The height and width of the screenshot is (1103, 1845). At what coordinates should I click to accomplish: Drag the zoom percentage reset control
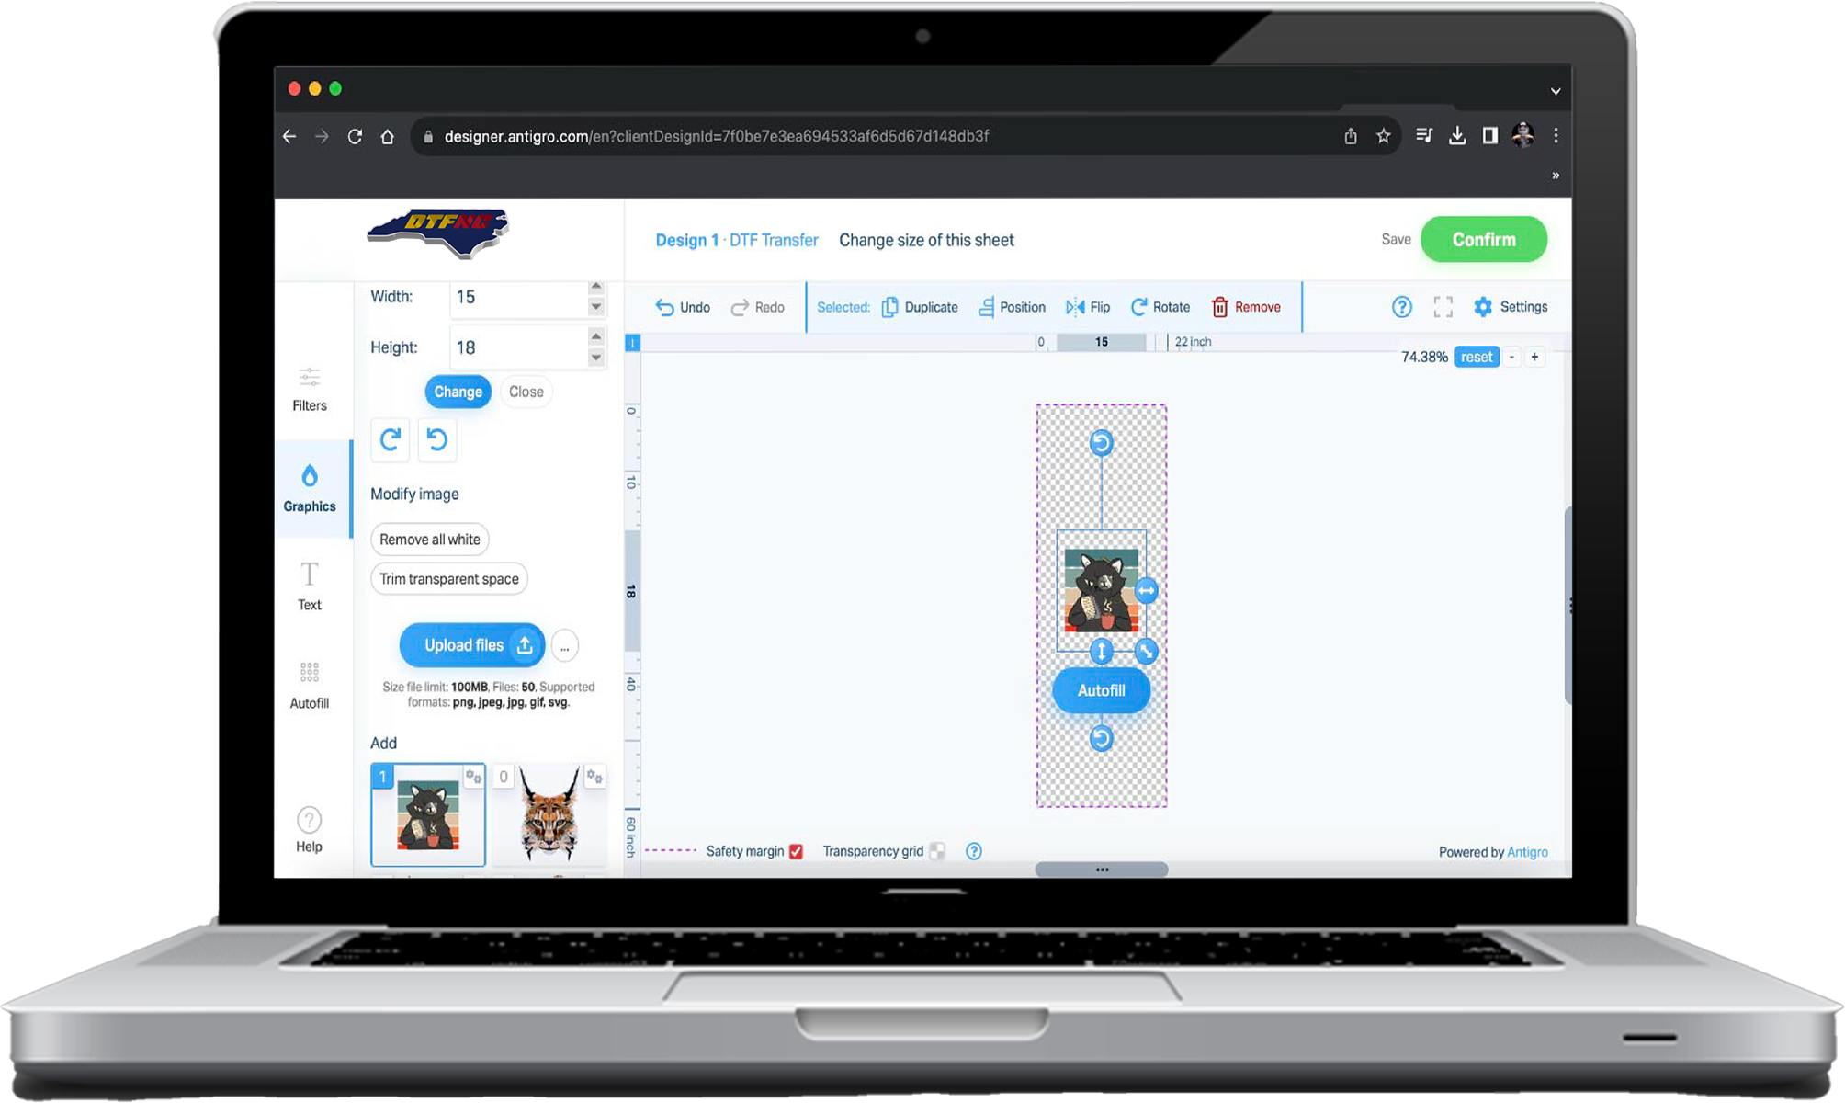coord(1474,356)
